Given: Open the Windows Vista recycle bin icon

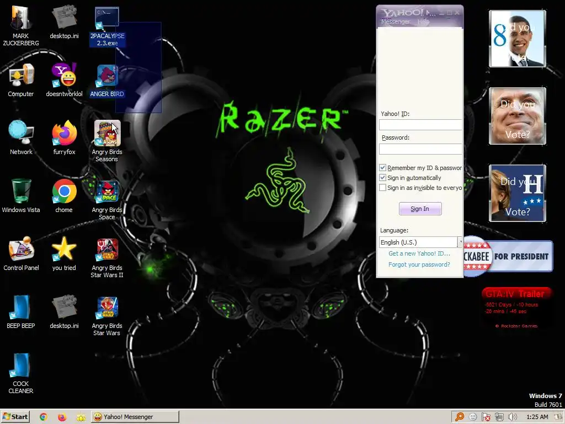Looking at the screenshot, I should tap(21, 196).
